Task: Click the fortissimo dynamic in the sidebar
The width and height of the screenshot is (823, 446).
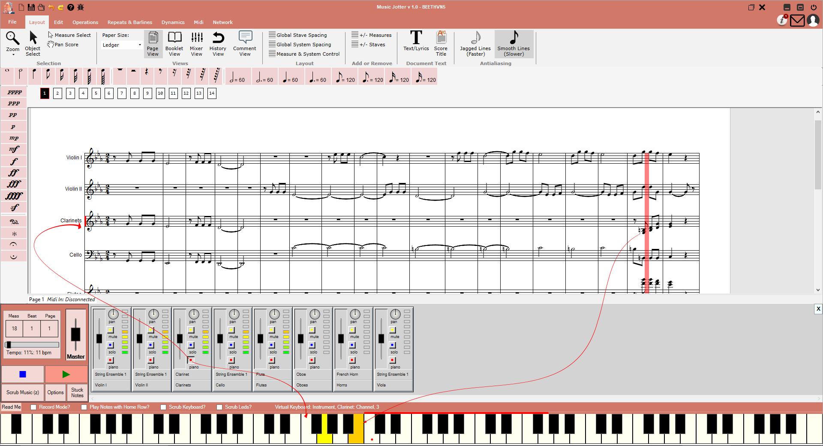Action: [13, 173]
